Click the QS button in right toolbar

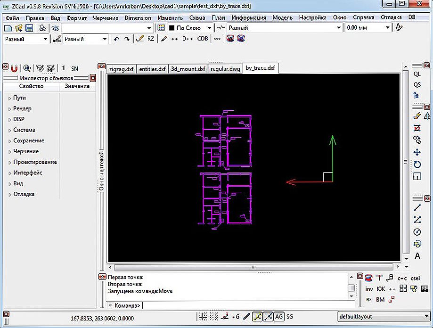point(417,85)
